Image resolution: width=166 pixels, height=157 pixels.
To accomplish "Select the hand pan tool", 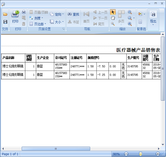I will tap(113, 18).
